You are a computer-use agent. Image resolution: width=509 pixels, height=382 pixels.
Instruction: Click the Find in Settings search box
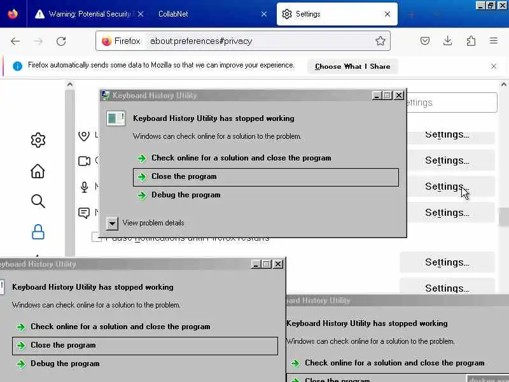click(x=452, y=103)
